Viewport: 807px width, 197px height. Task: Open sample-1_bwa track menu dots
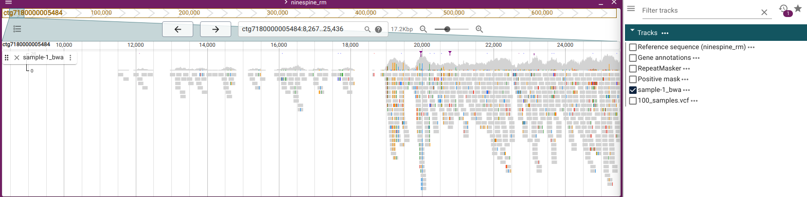[71, 57]
